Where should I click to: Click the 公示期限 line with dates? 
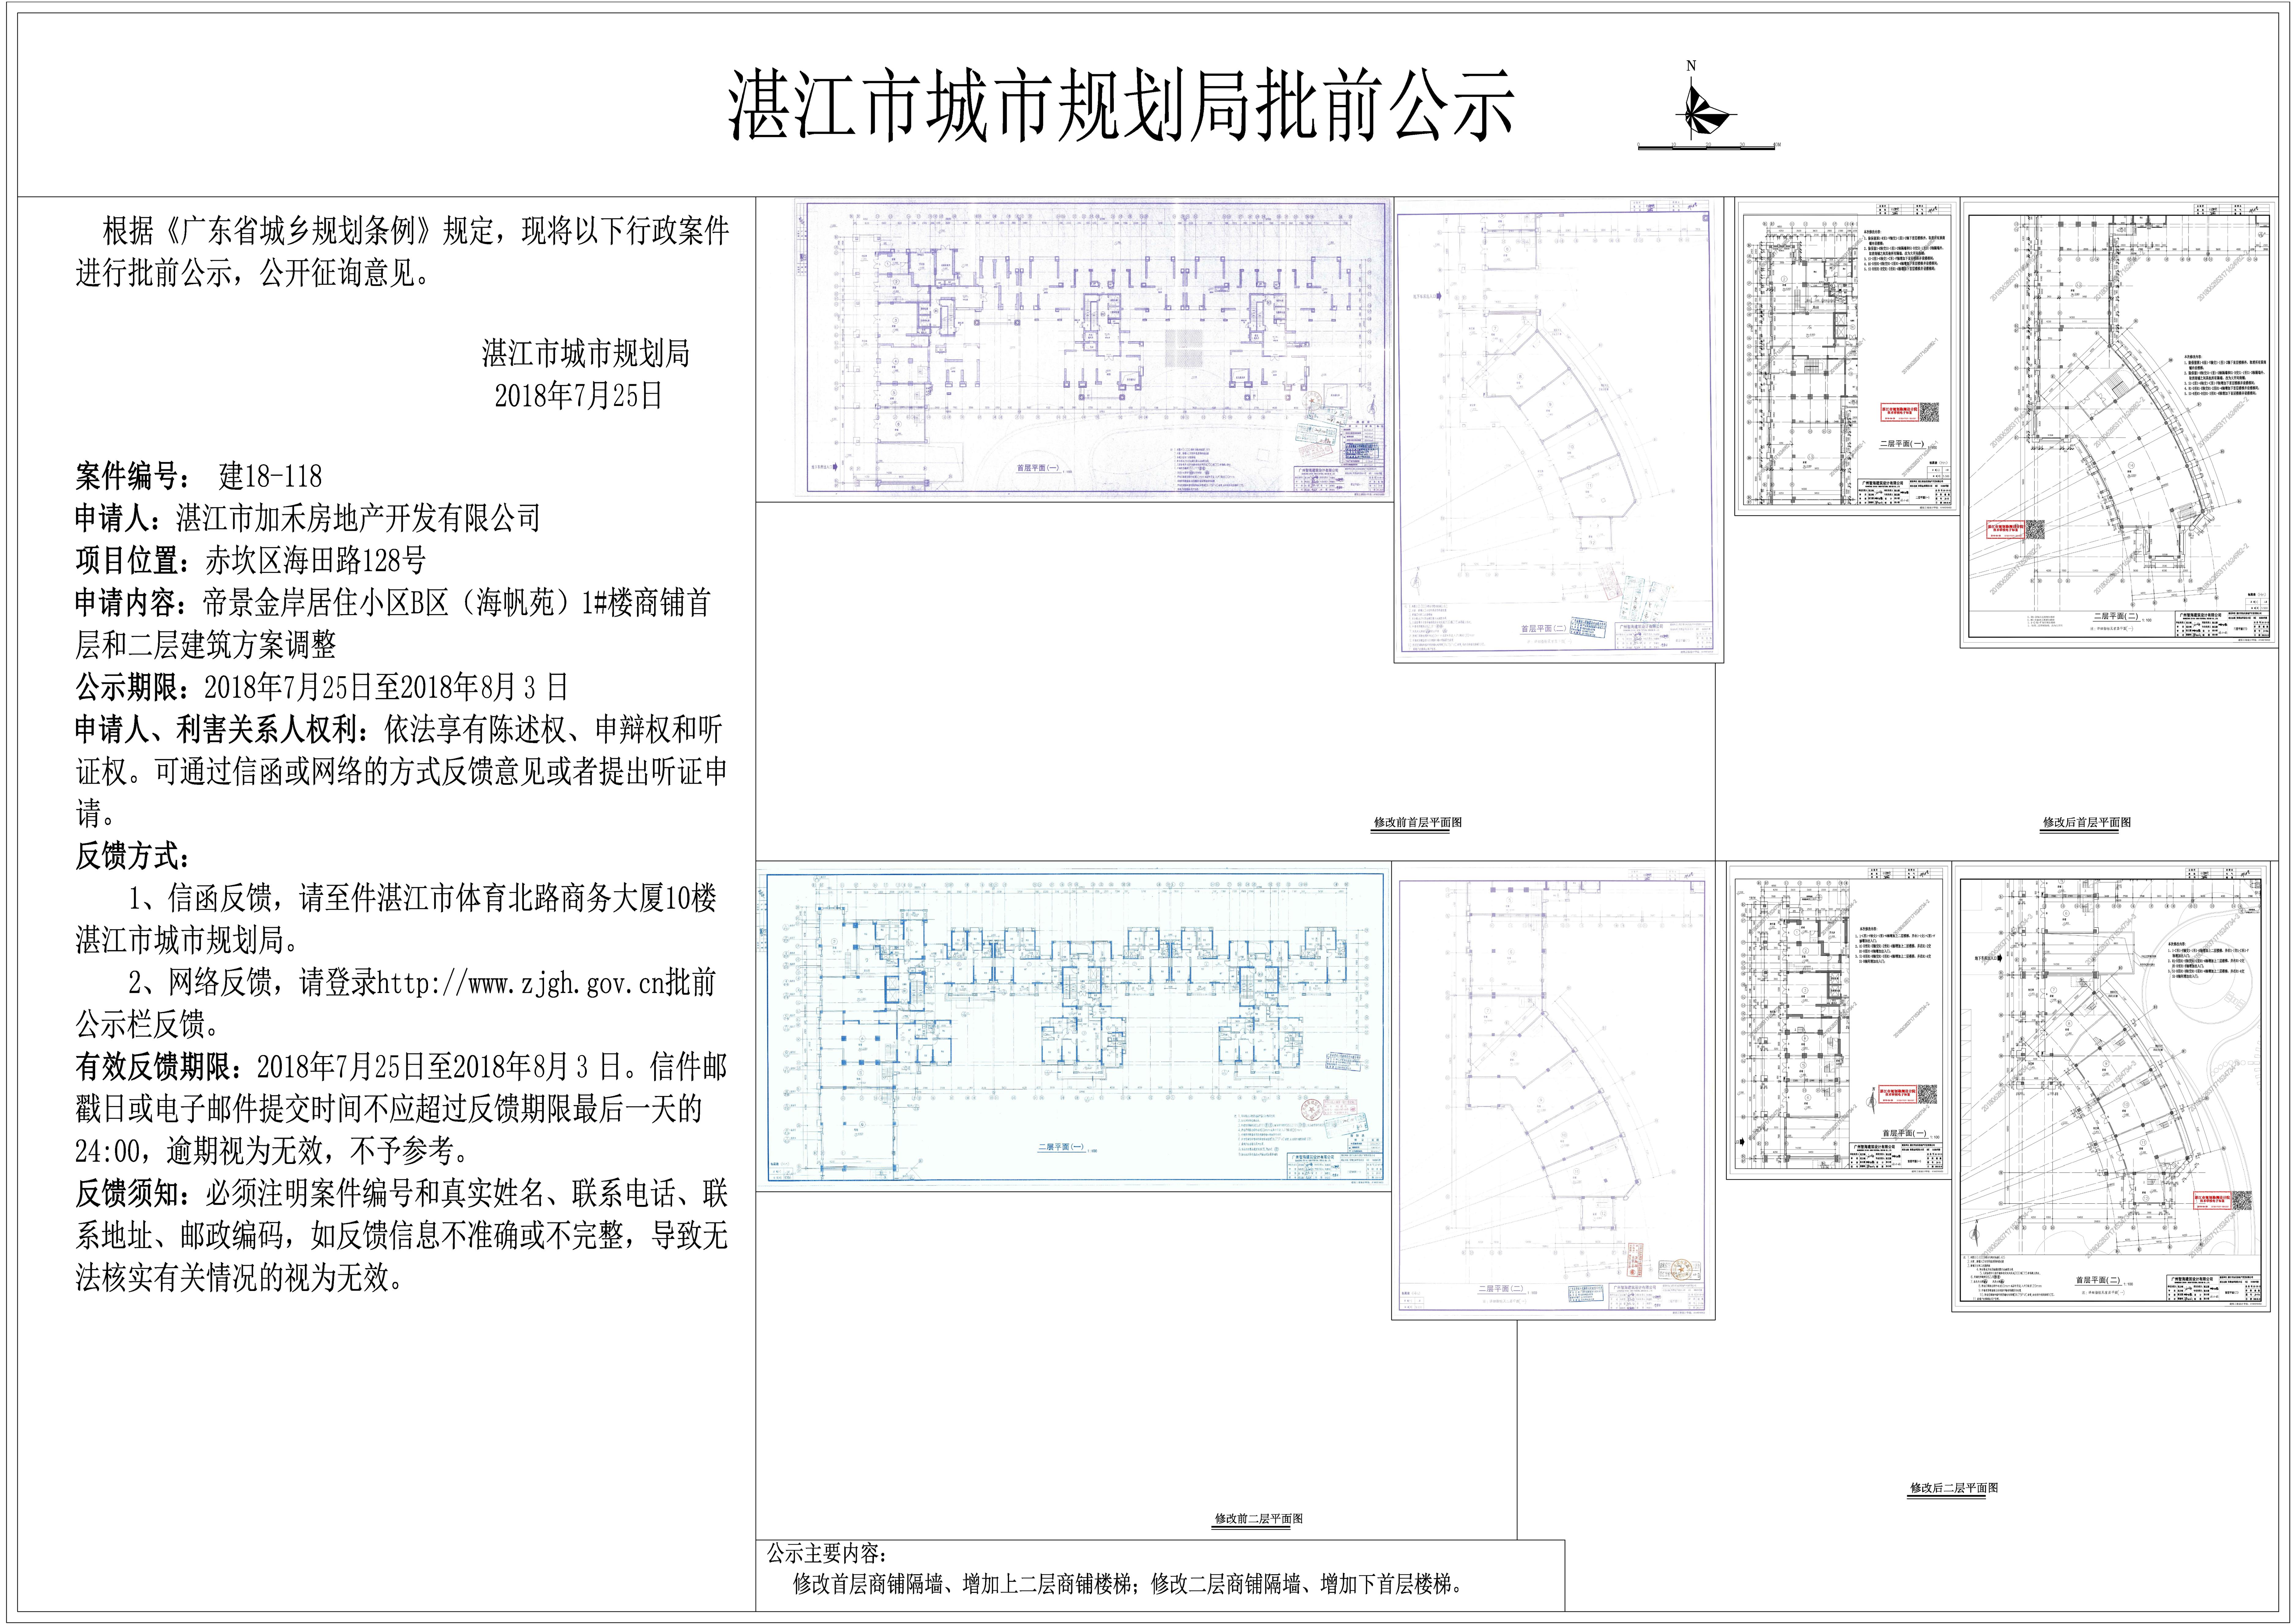click(x=322, y=687)
